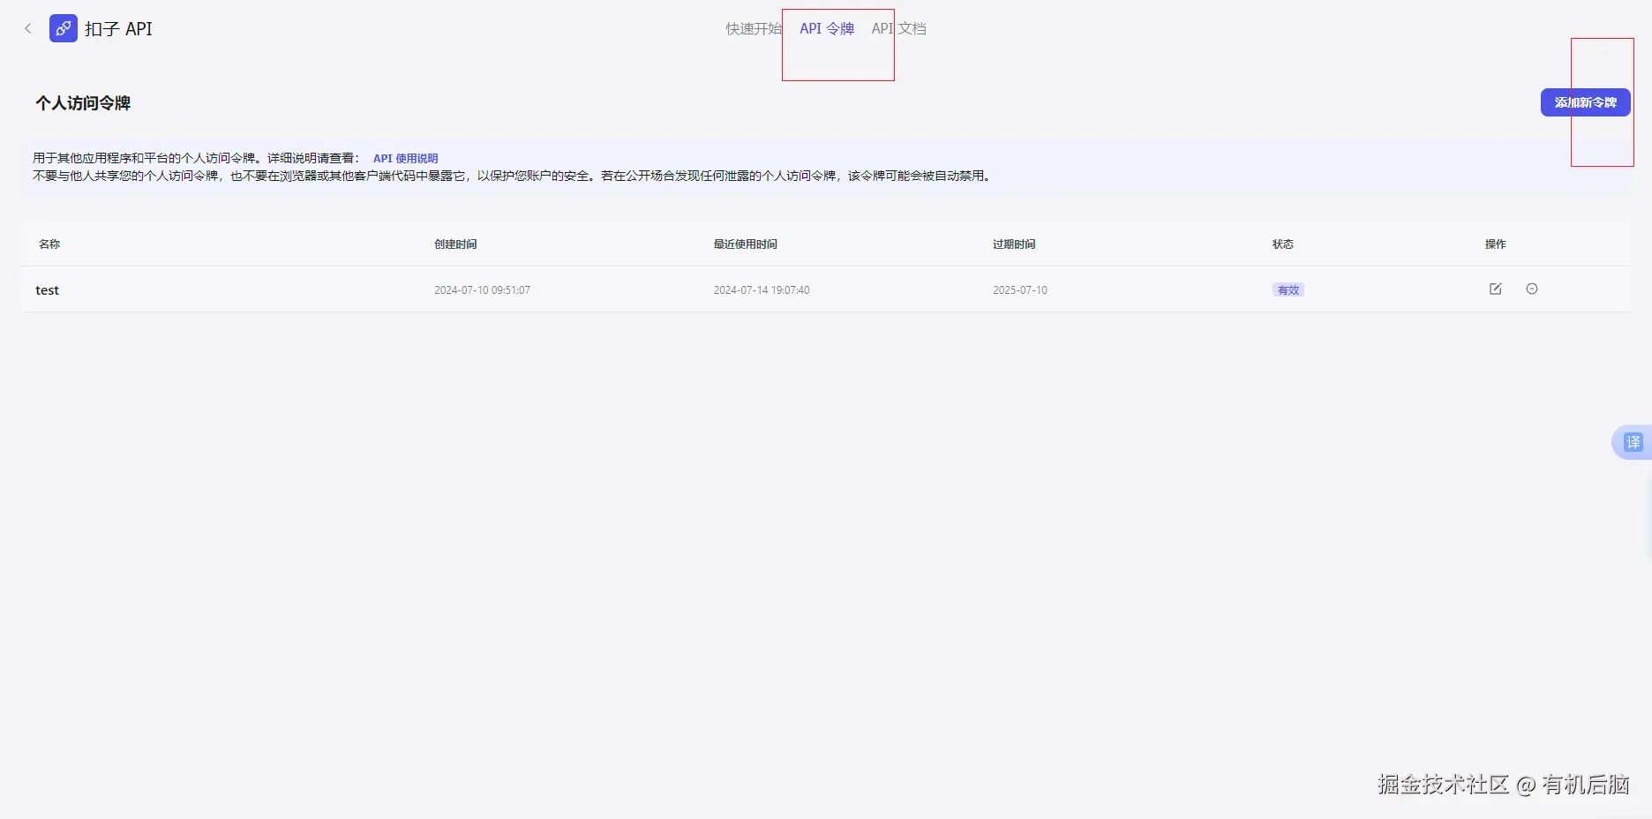This screenshot has width=1652, height=819.
Task: Click last used time 2024-07-14 19:07:40
Action: click(x=762, y=290)
